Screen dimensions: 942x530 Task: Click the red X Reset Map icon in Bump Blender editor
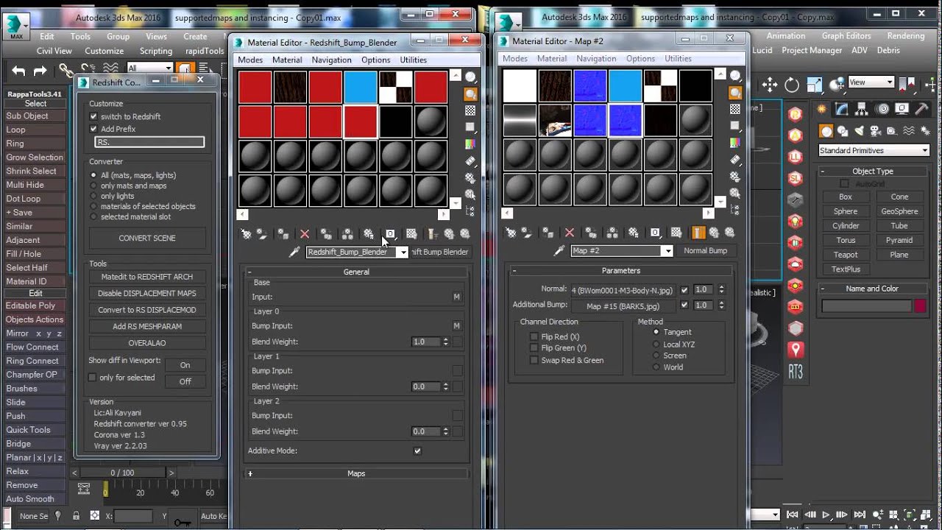click(x=305, y=234)
